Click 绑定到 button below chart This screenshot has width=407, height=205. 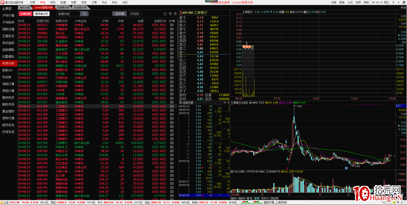point(274,198)
